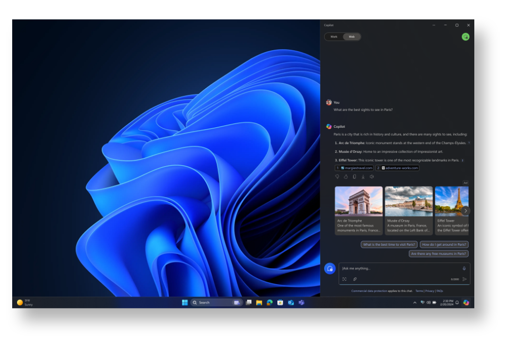The image size is (506, 352).
Task: Advance the travel cards with the right chevron
Action: [466, 210]
